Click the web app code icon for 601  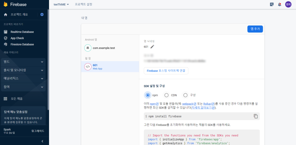(88, 67)
